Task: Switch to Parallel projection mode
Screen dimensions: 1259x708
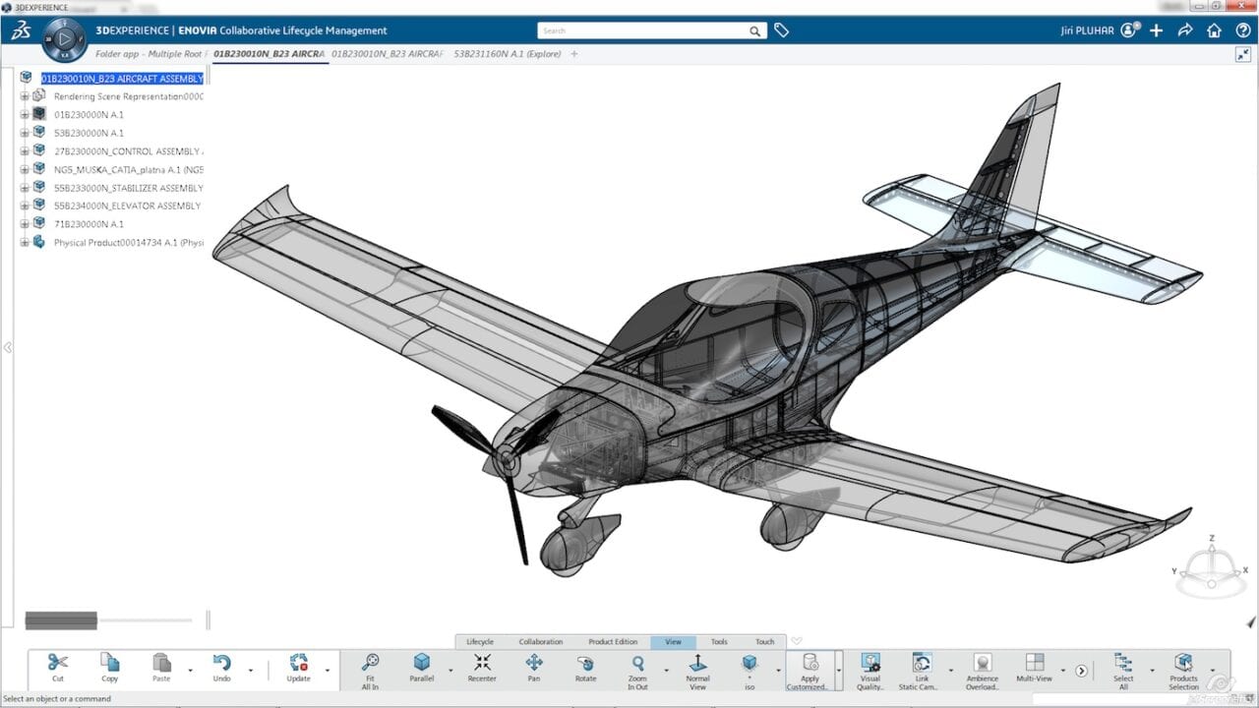Action: point(423,669)
